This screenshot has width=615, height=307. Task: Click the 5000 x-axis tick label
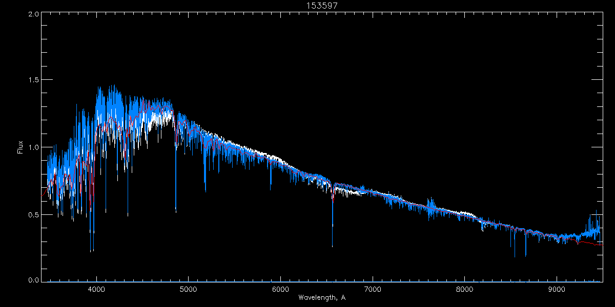[x=188, y=289]
